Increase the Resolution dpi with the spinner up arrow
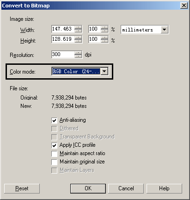The width and height of the screenshot is (190, 200). [78, 53]
